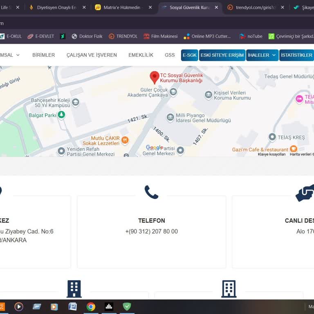Close the Matrix'e Hükmedin tab
The image size is (314, 314).
click(x=150, y=7)
